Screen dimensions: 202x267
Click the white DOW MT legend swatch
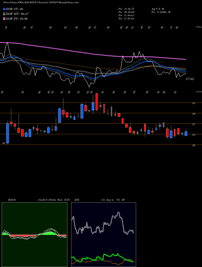click(x=4, y=14)
